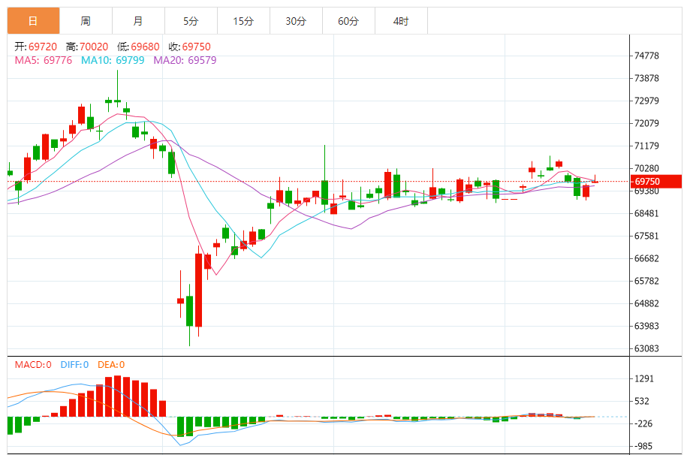This screenshot has height=455, width=687.
Task: Click the MA10: 69799 indicator label
Action: tap(113, 60)
